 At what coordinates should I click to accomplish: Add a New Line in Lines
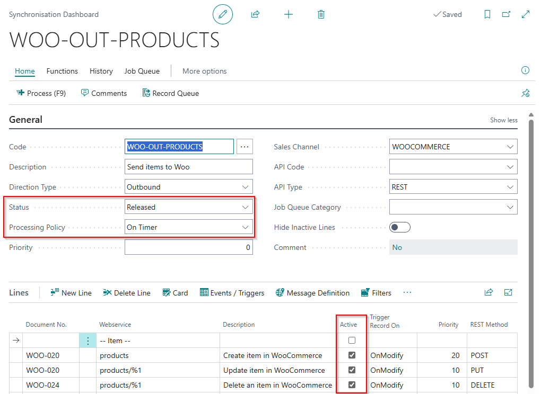[x=71, y=293]
